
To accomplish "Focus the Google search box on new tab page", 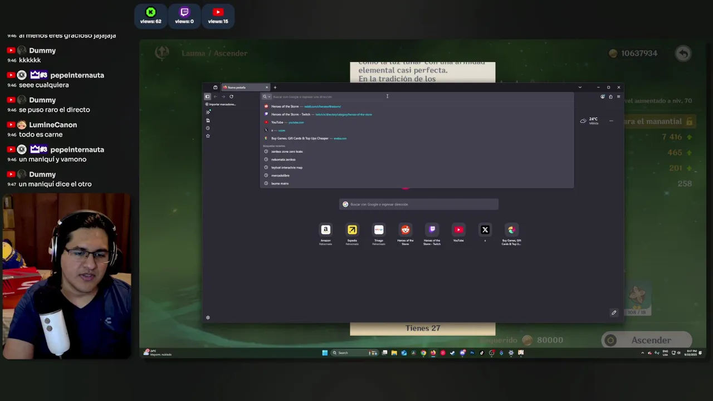I will (419, 204).
